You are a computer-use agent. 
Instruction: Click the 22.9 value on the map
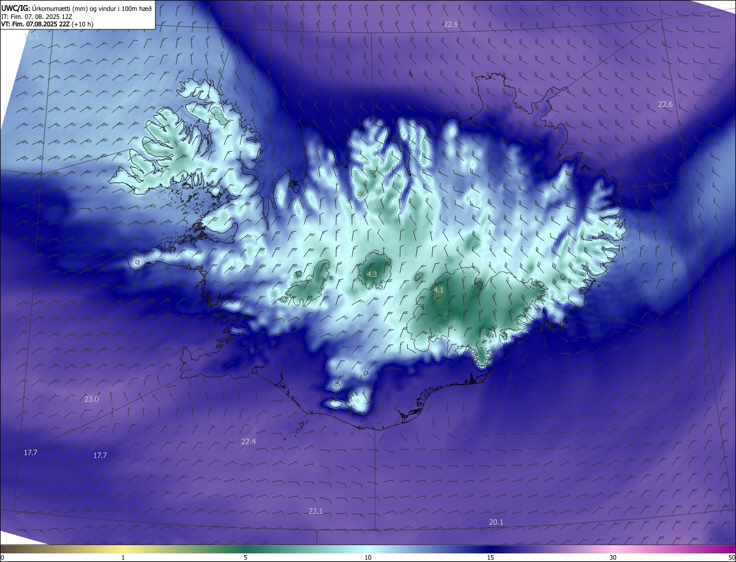pos(451,24)
